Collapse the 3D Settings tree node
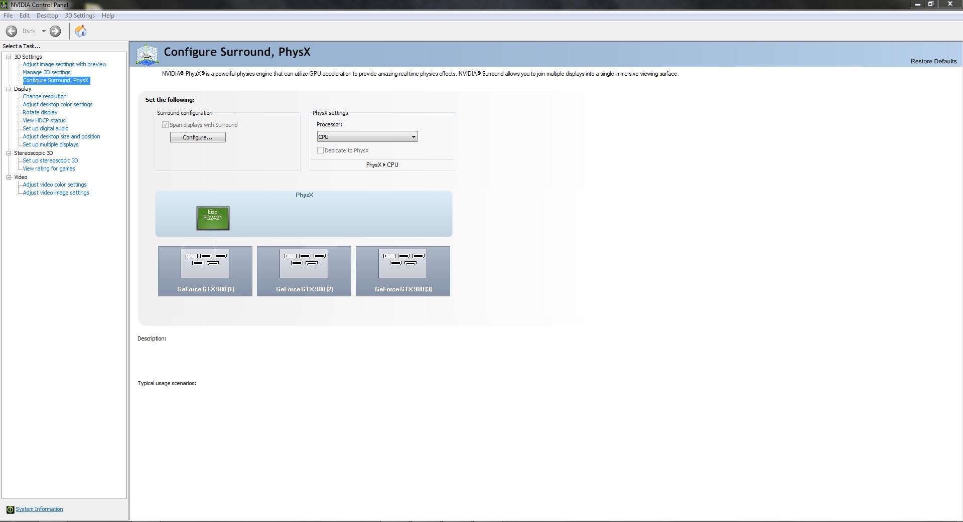The height and width of the screenshot is (522, 963). (9, 57)
